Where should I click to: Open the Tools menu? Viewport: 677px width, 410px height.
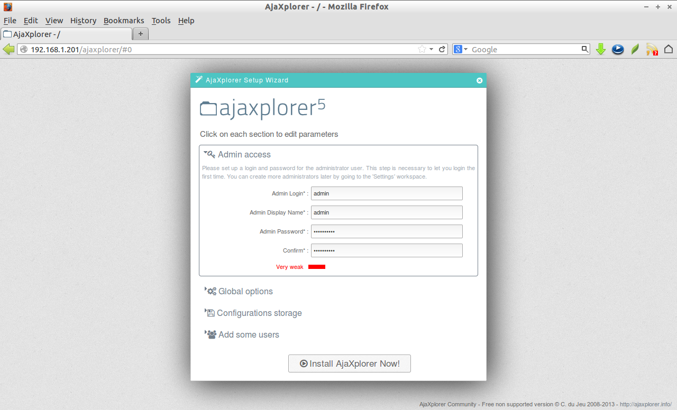point(161,21)
